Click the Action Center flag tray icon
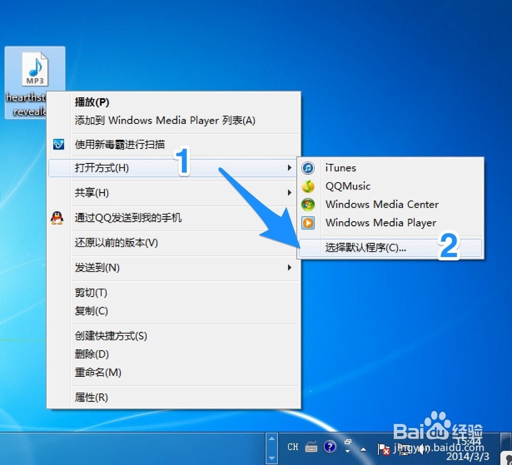512x465 pixels. [383, 449]
